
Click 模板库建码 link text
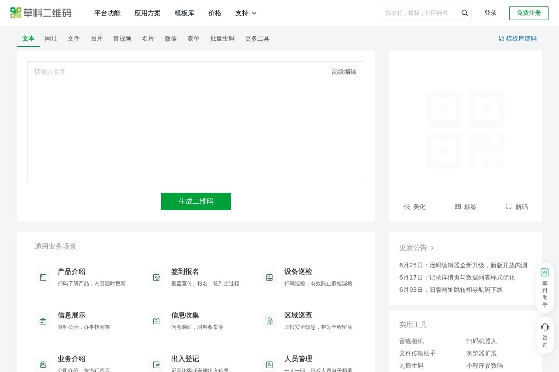(x=521, y=38)
